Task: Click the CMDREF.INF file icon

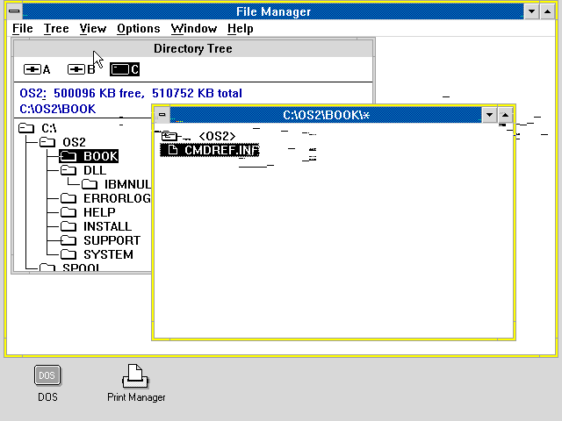Action: [x=173, y=150]
